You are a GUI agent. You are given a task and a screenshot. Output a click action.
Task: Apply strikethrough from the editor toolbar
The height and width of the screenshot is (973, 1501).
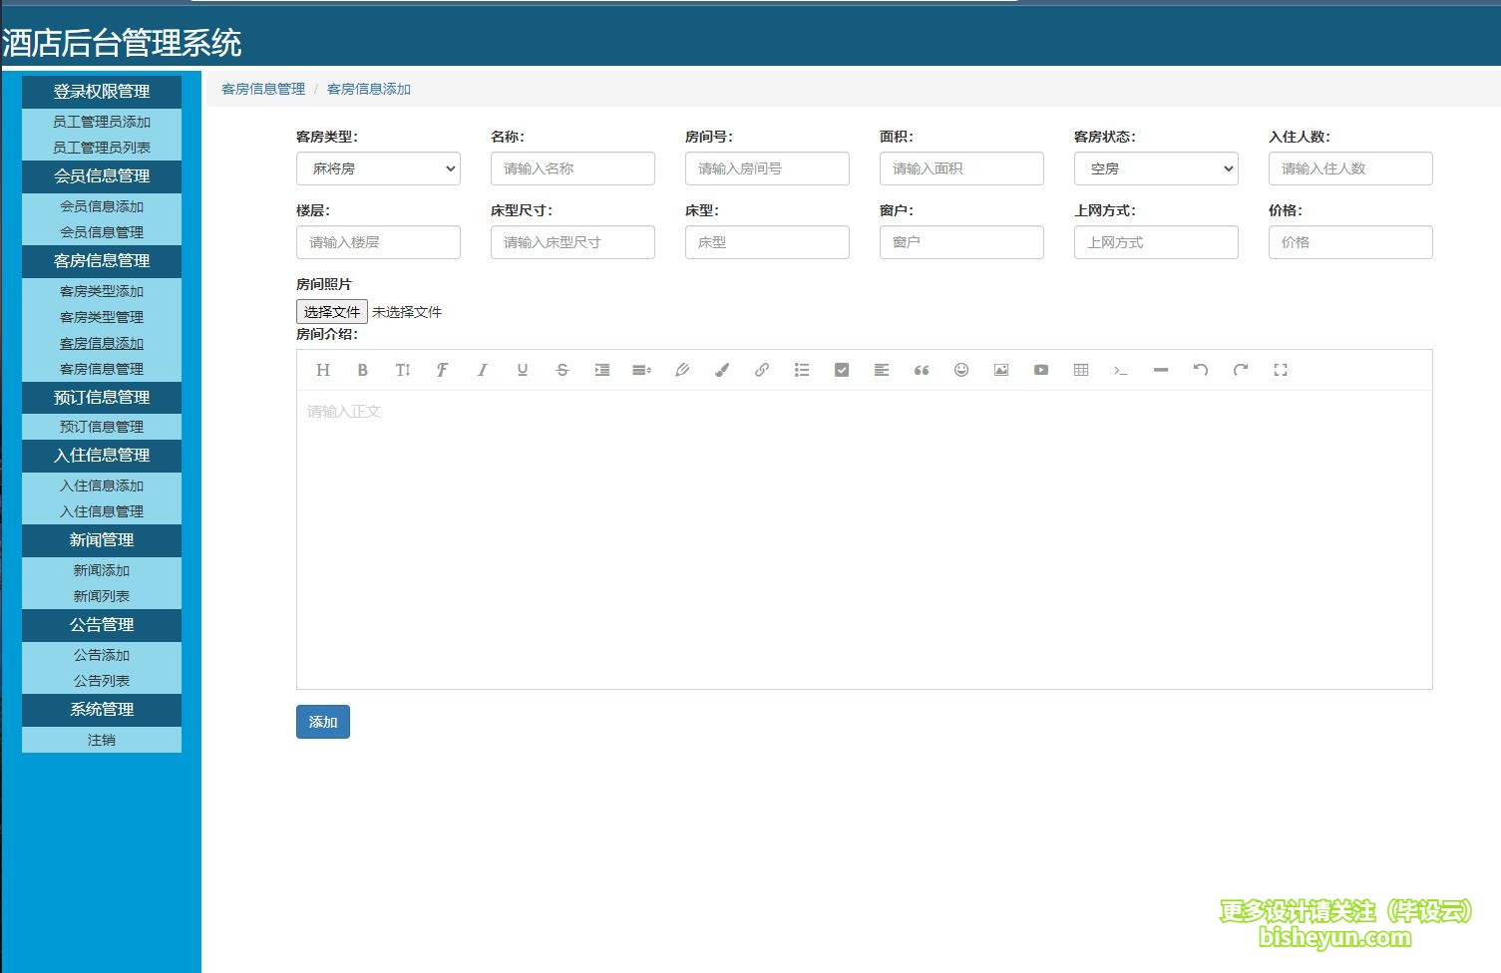563,370
